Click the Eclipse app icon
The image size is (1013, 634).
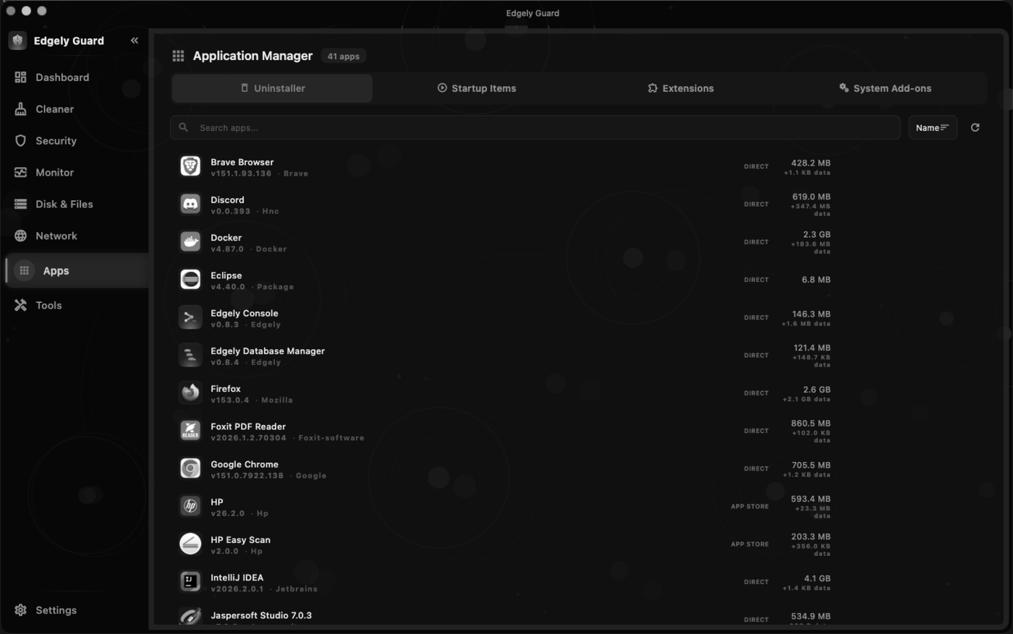click(190, 279)
